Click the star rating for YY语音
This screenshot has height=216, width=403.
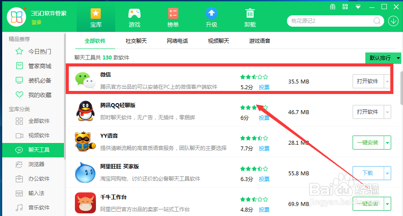click(x=254, y=138)
